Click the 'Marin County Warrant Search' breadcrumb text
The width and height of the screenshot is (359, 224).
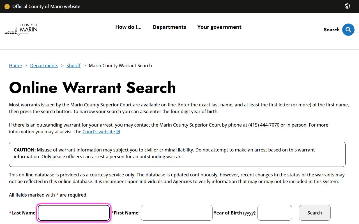point(120,66)
